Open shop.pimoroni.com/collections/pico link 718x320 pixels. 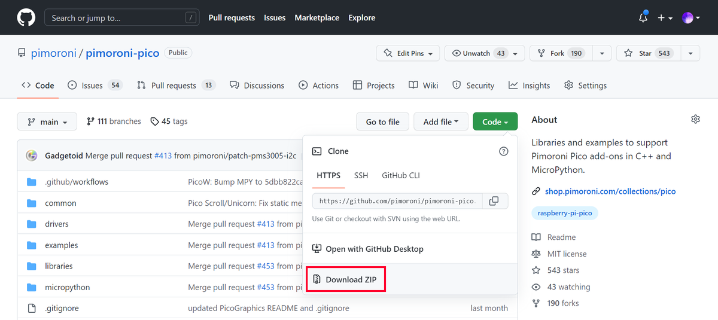click(610, 191)
